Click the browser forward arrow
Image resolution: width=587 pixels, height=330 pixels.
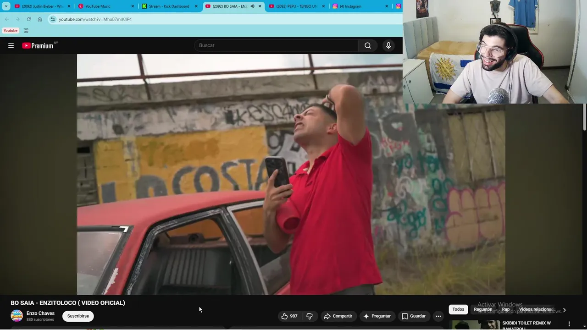[x=17, y=19]
